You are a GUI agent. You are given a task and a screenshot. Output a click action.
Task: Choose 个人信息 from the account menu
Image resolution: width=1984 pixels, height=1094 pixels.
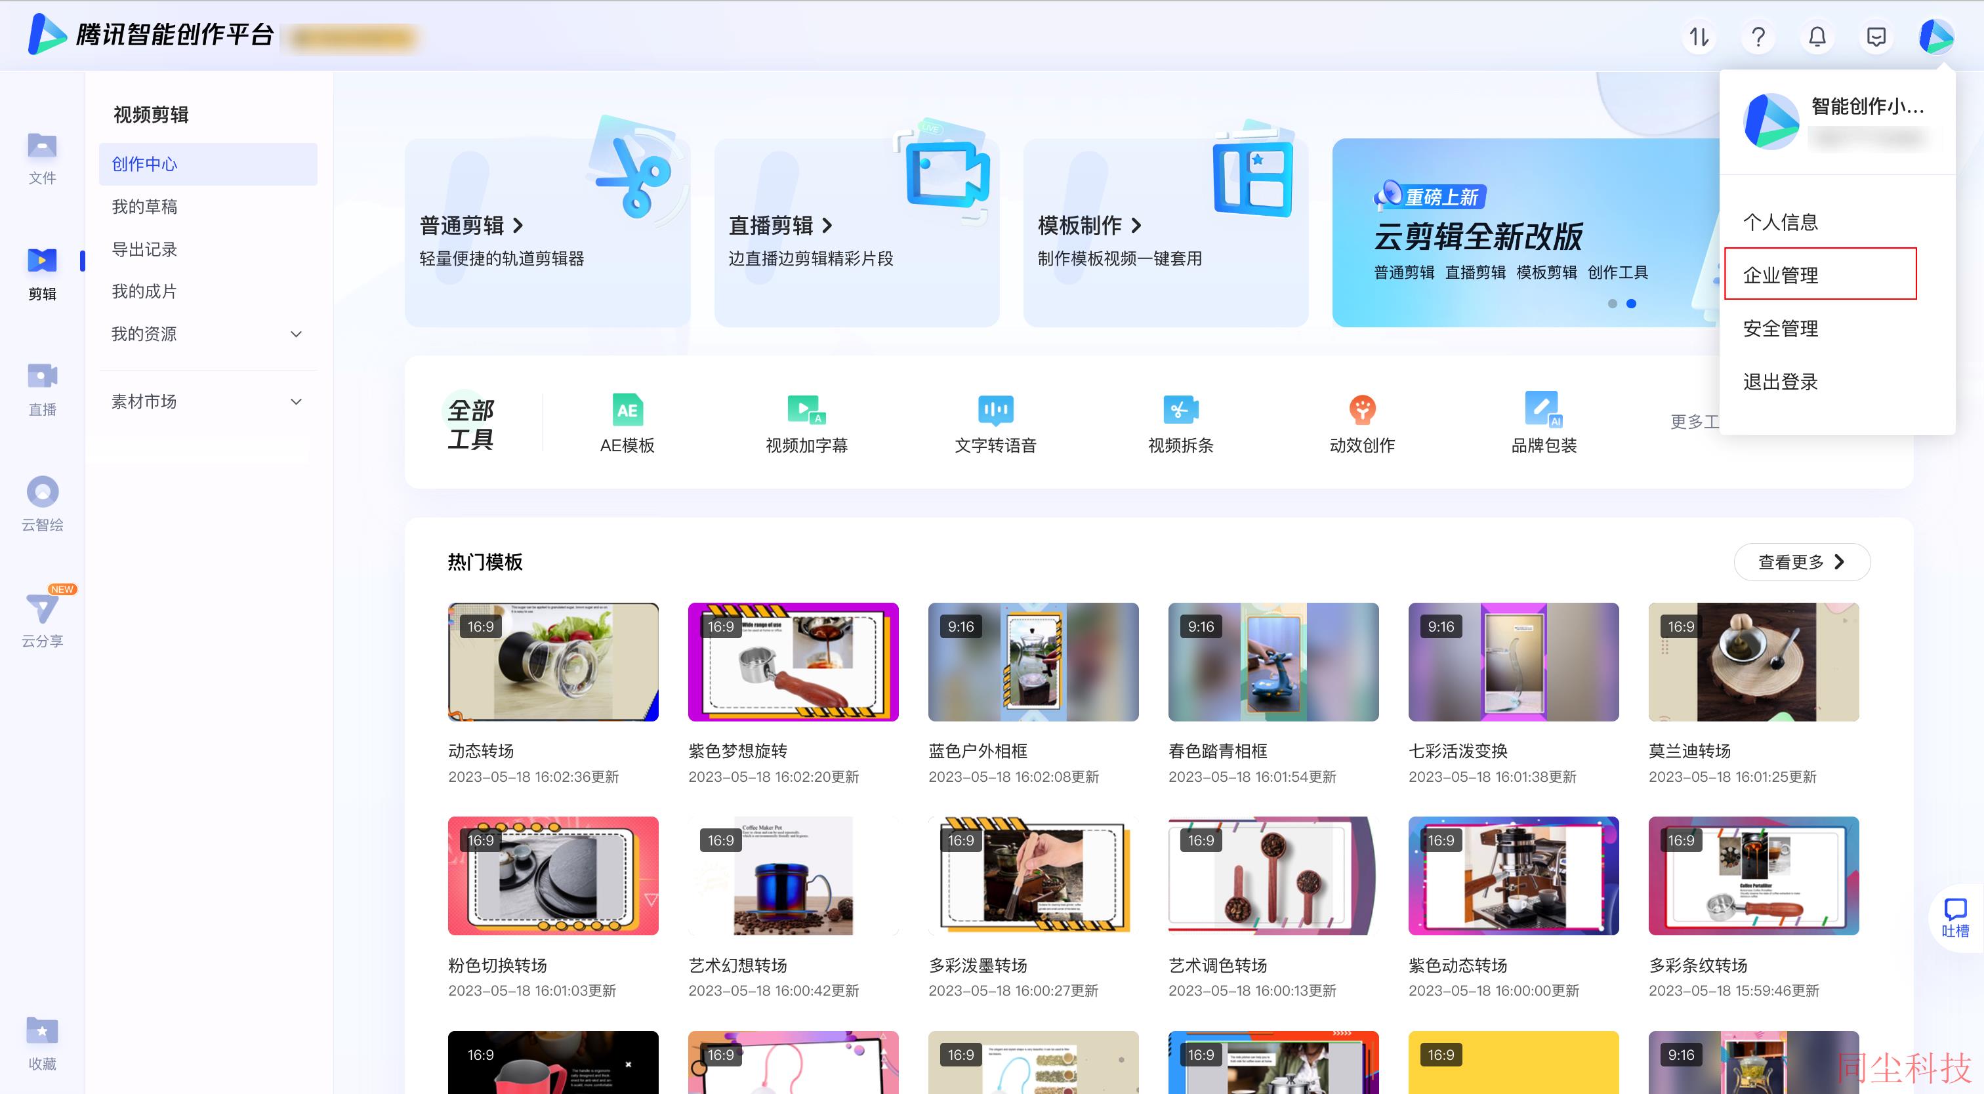(1780, 222)
